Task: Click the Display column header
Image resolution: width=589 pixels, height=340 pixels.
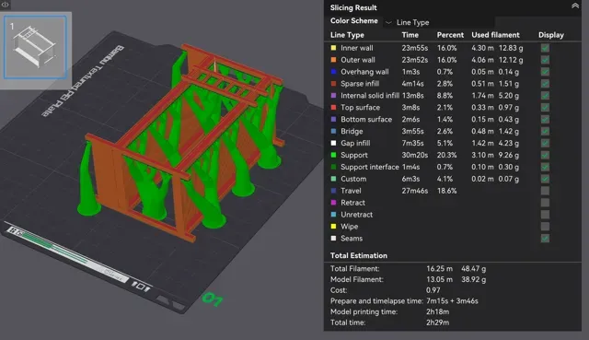Action: coord(551,35)
